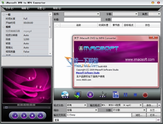Screen dimensions: 163x124
Task: Open the 设置 menu
Action: (x=41, y=8)
